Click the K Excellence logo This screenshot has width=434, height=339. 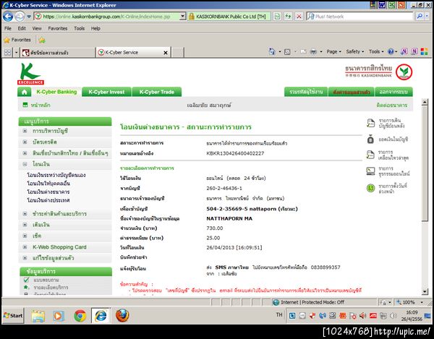tap(30, 74)
